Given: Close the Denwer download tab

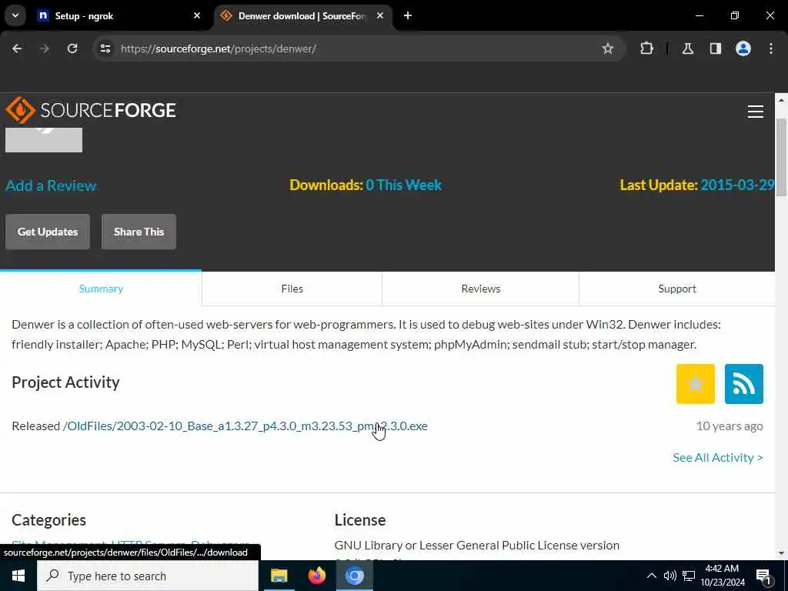Looking at the screenshot, I should point(380,15).
